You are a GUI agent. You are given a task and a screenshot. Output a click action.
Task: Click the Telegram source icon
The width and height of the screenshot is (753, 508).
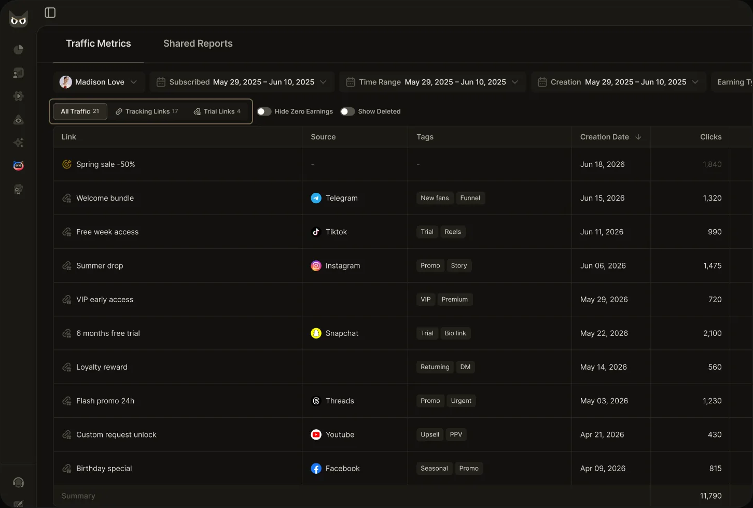point(316,198)
